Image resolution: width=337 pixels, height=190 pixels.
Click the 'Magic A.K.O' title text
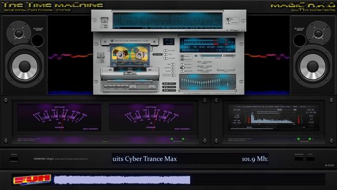(x=303, y=5)
